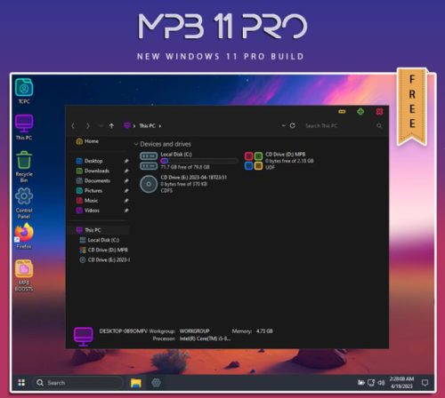This screenshot has width=445, height=398.
Task: Click the DESKTOP-0B9OMFV computer name
Action: click(x=123, y=331)
